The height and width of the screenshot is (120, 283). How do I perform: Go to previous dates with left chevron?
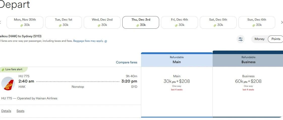point(1,22)
